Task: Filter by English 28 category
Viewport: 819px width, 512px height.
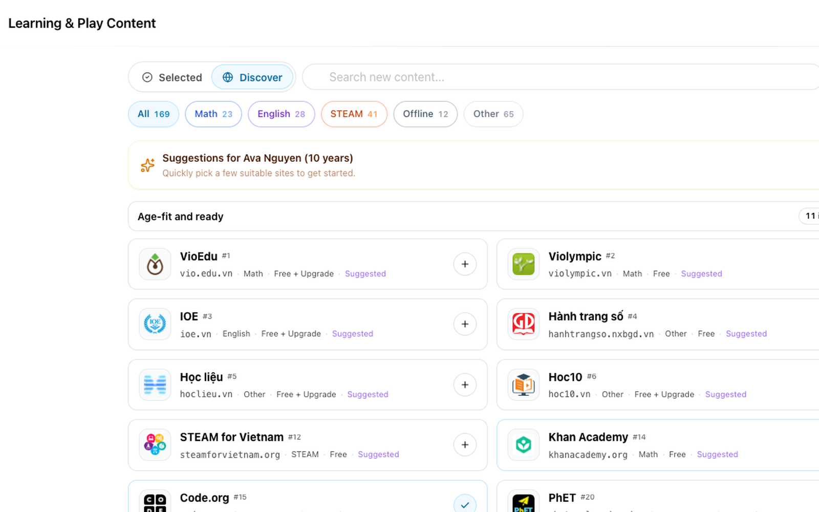Action: click(281, 114)
